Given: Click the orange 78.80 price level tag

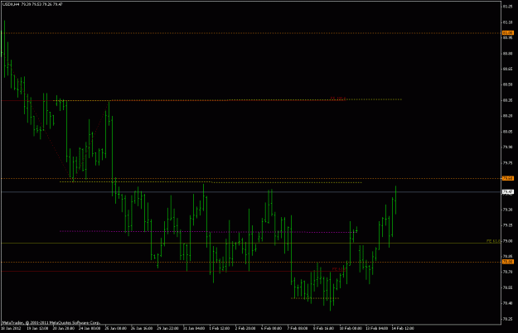Looking at the screenshot, I should pos(508,262).
